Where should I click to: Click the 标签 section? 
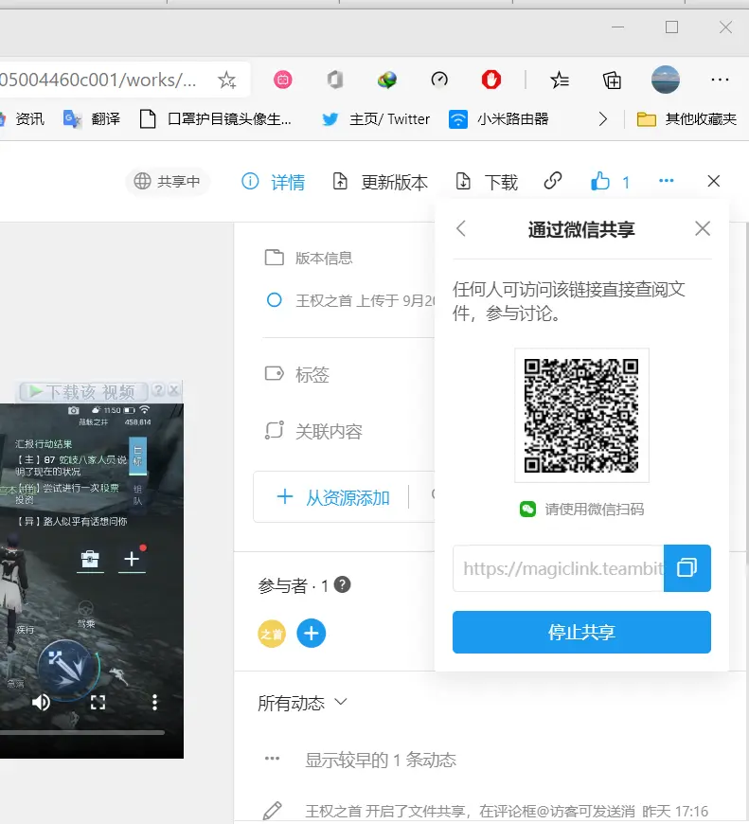pyautogui.click(x=296, y=375)
